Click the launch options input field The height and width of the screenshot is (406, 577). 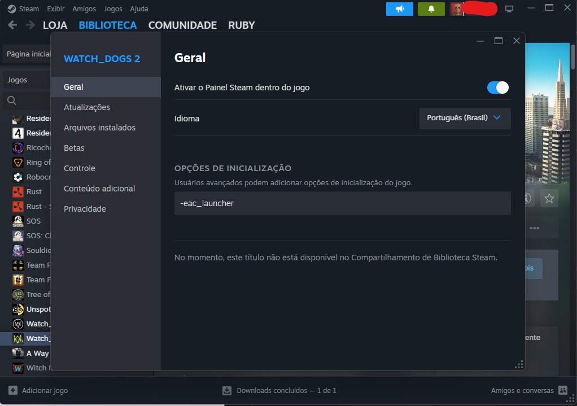[342, 203]
